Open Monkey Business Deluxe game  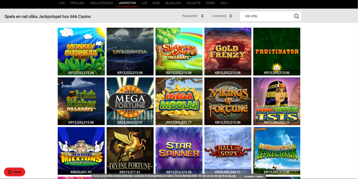(x=81, y=52)
